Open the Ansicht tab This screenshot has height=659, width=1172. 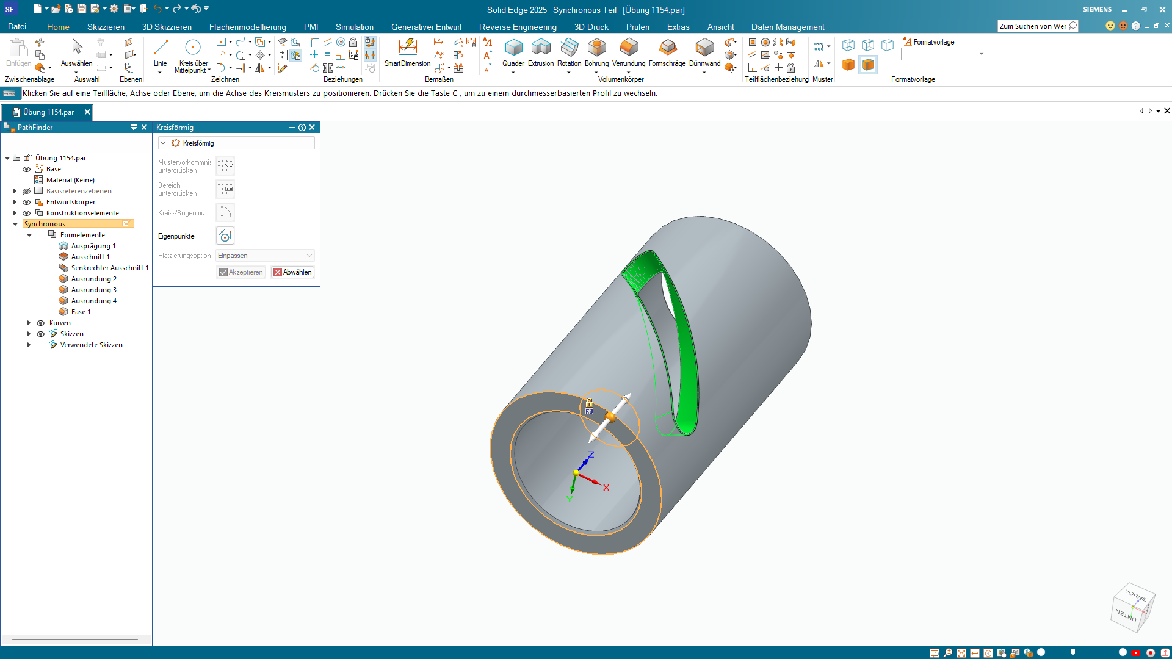720,27
